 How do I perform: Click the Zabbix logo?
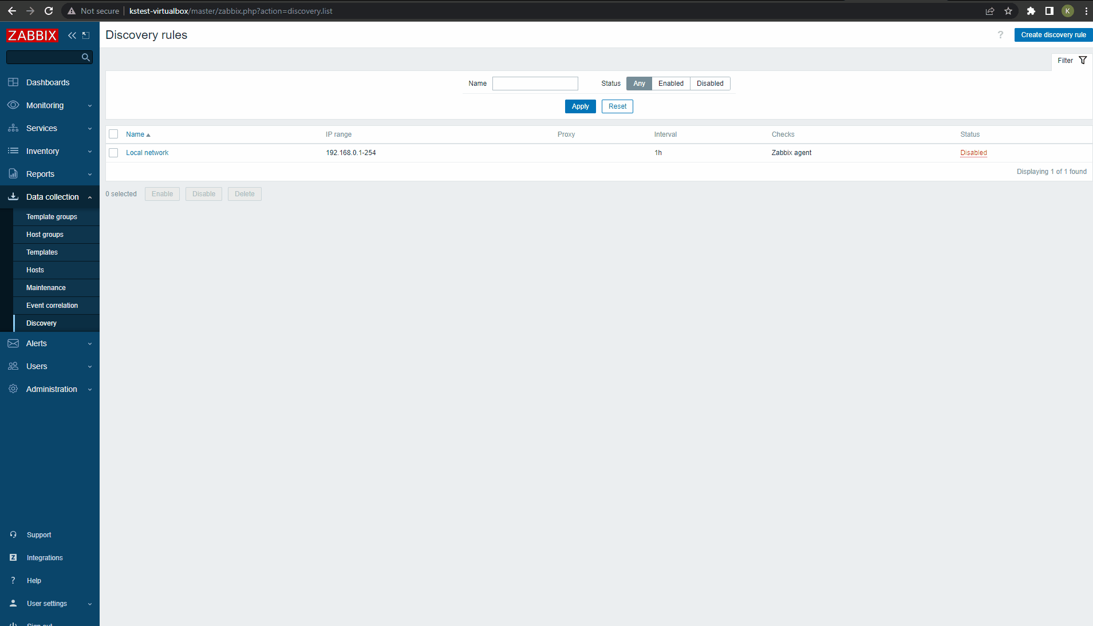(x=32, y=35)
